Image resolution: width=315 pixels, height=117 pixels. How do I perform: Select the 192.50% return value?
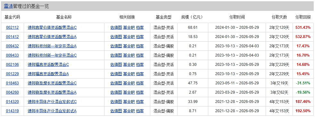tap(303, 111)
